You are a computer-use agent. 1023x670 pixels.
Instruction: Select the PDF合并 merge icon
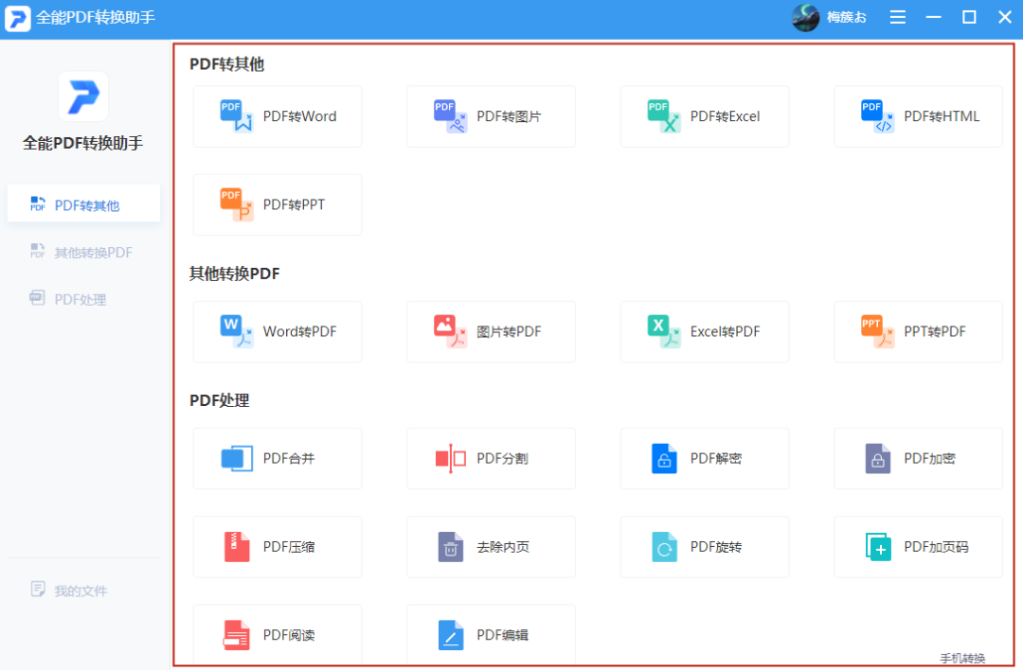pyautogui.click(x=236, y=458)
